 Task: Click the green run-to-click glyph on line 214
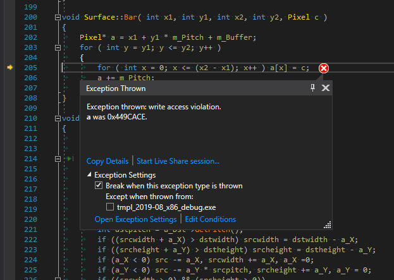coord(70,159)
